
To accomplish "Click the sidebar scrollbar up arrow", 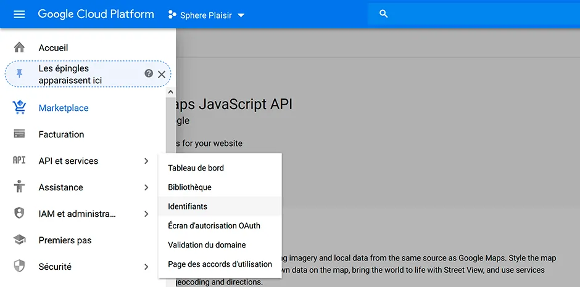I will [170, 92].
